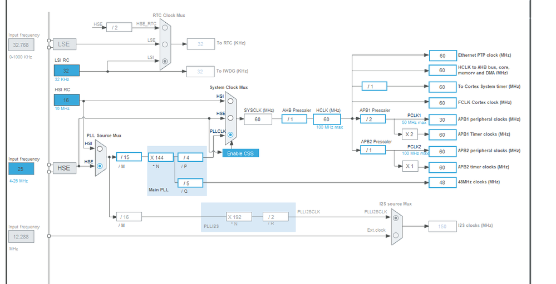This screenshot has width=556, height=284.
Task: Open the Main PLL /Q divider dropdown
Action: point(190,183)
